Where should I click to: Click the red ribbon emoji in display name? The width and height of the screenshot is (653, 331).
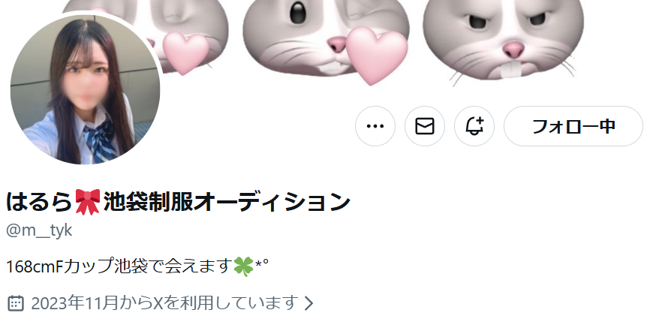pos(88,202)
